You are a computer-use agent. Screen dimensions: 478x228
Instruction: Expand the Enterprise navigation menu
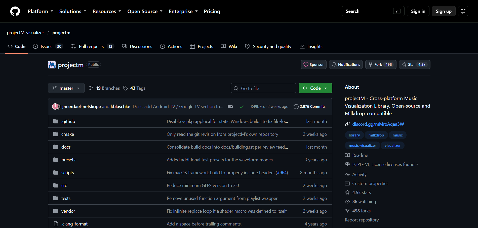pos(183,11)
